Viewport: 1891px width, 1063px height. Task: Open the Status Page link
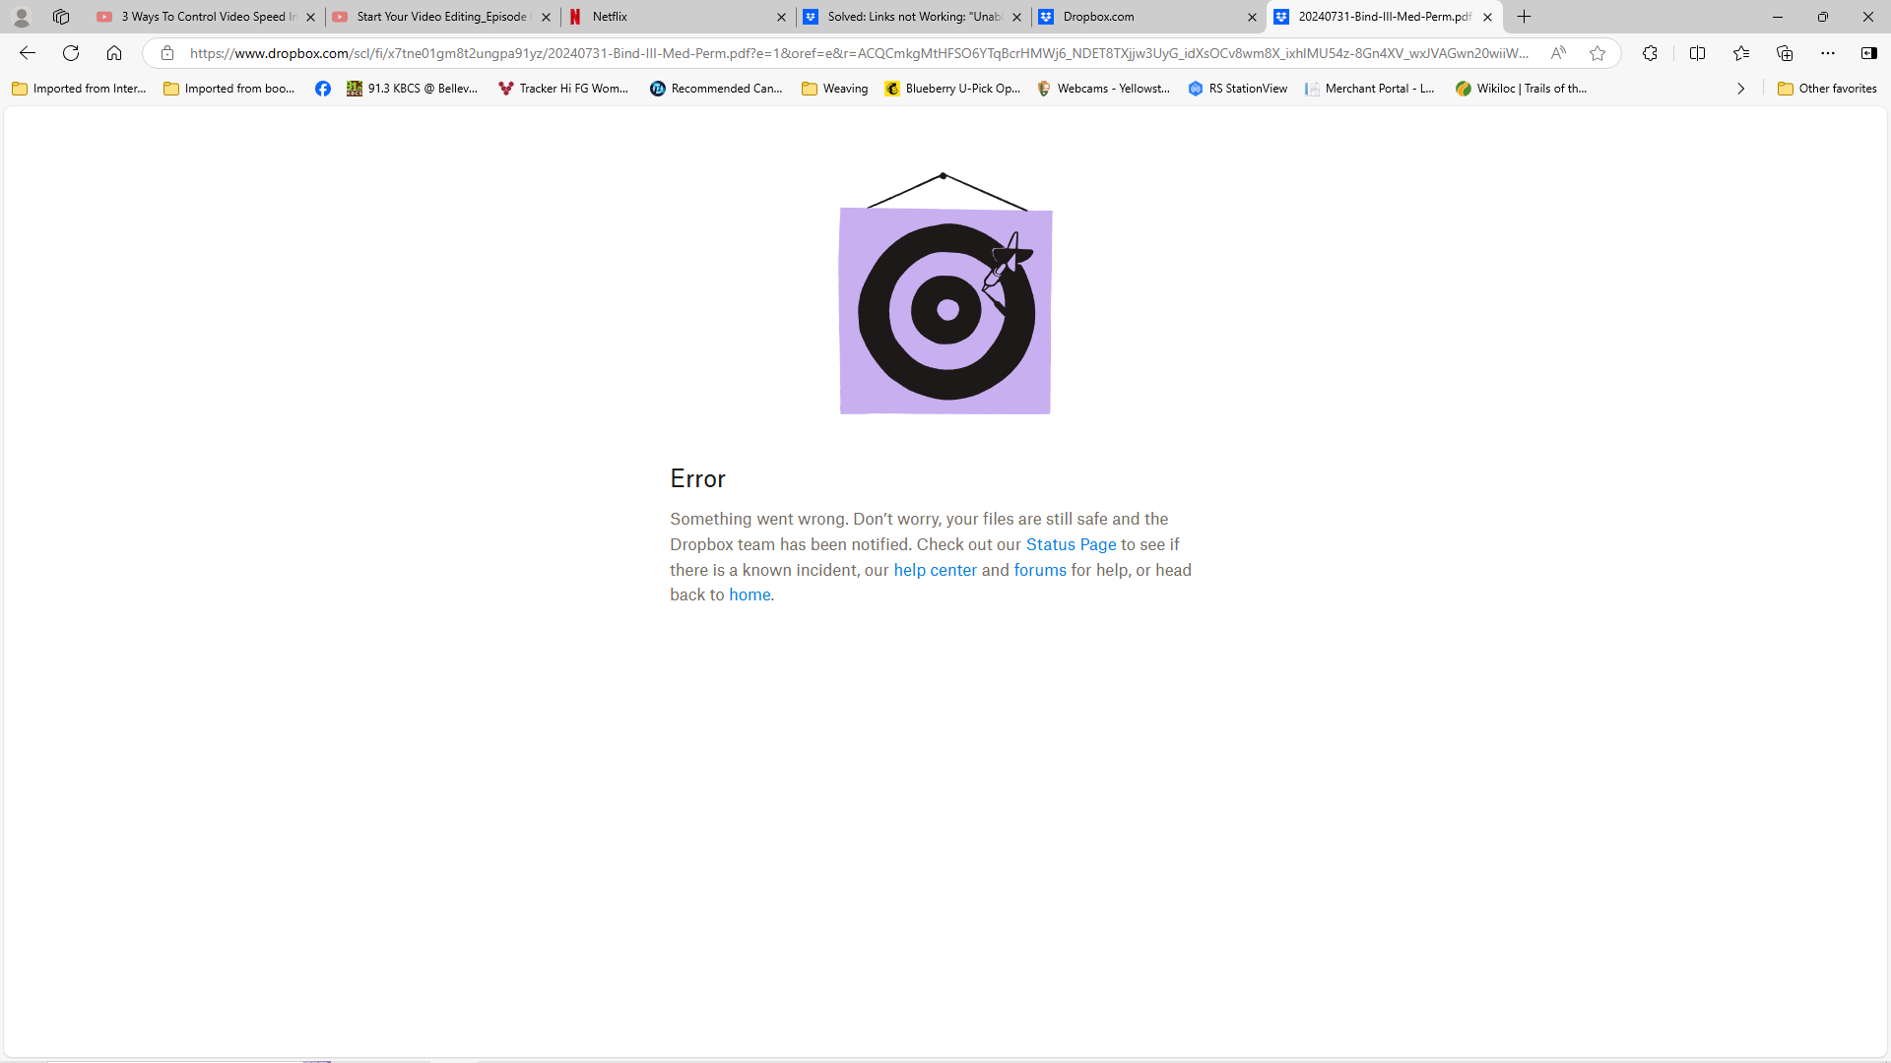click(1071, 544)
